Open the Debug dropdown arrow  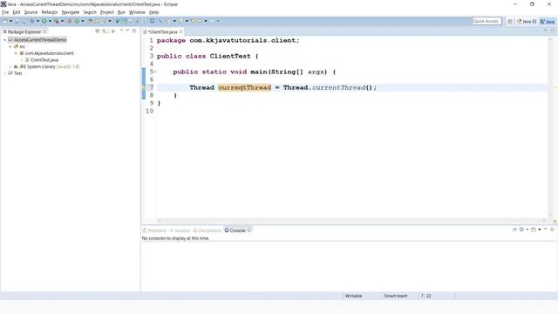pyautogui.click(x=38, y=21)
